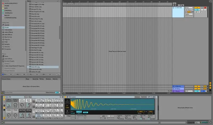
Task: Click the Set button above tracks
Action: point(174,3)
